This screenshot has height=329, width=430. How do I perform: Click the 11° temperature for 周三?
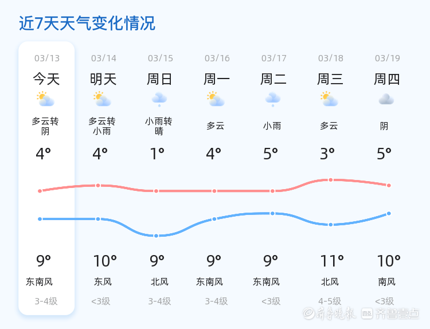(x=332, y=261)
